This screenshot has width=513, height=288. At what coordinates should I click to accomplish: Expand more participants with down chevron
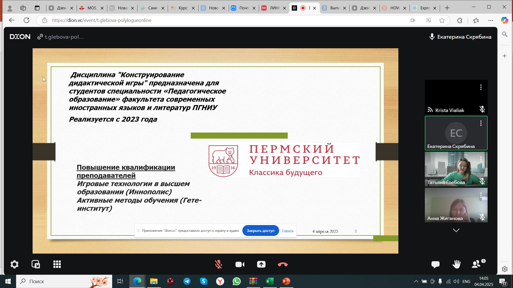[456, 230]
